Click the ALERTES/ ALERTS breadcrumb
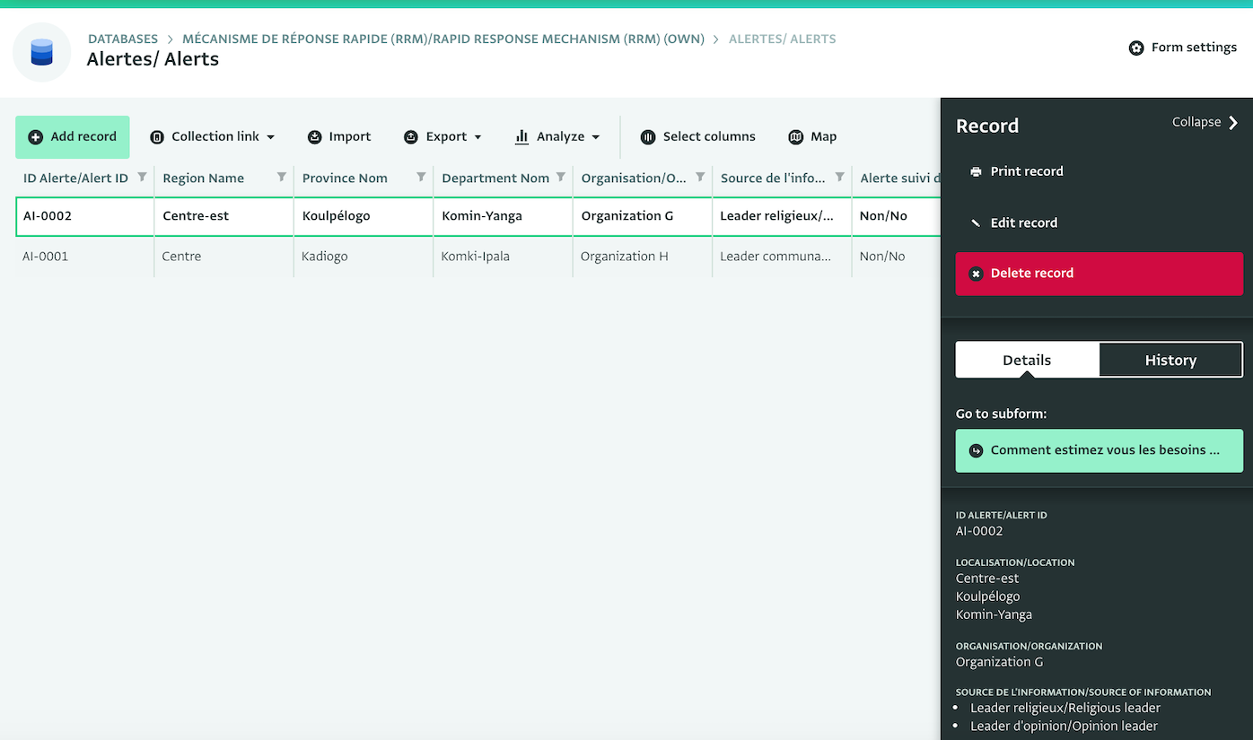1253x740 pixels. tap(783, 39)
